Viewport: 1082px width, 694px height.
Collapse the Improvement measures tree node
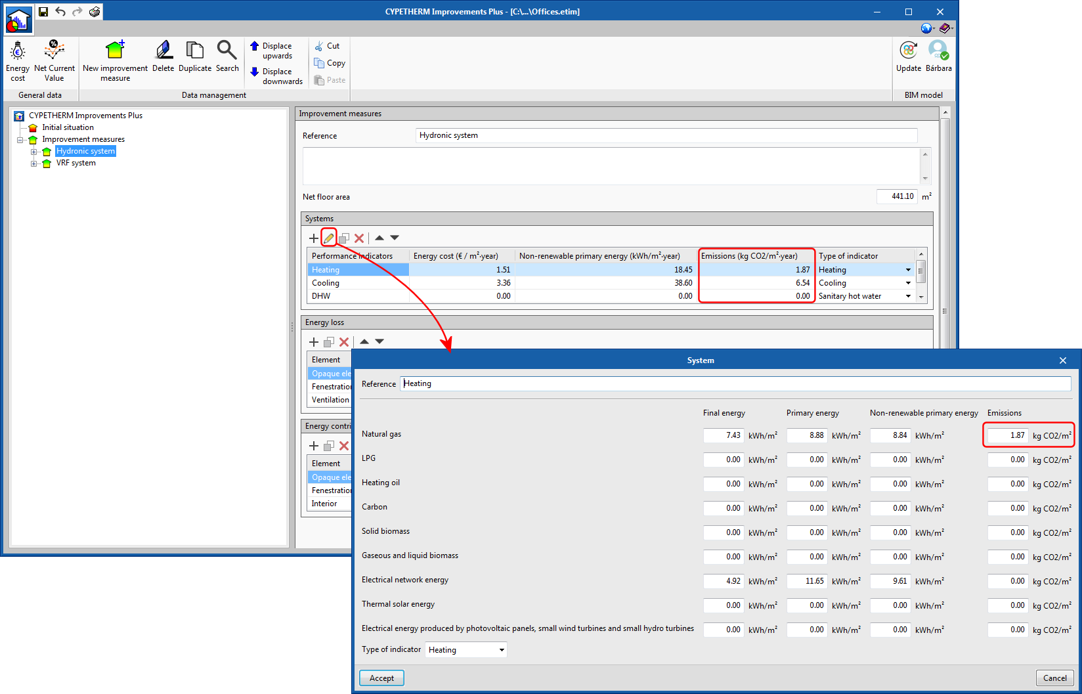pyautogui.click(x=20, y=140)
